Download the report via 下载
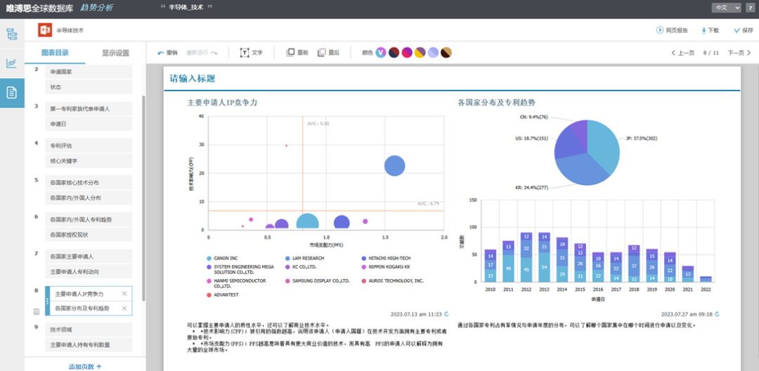 710,30
